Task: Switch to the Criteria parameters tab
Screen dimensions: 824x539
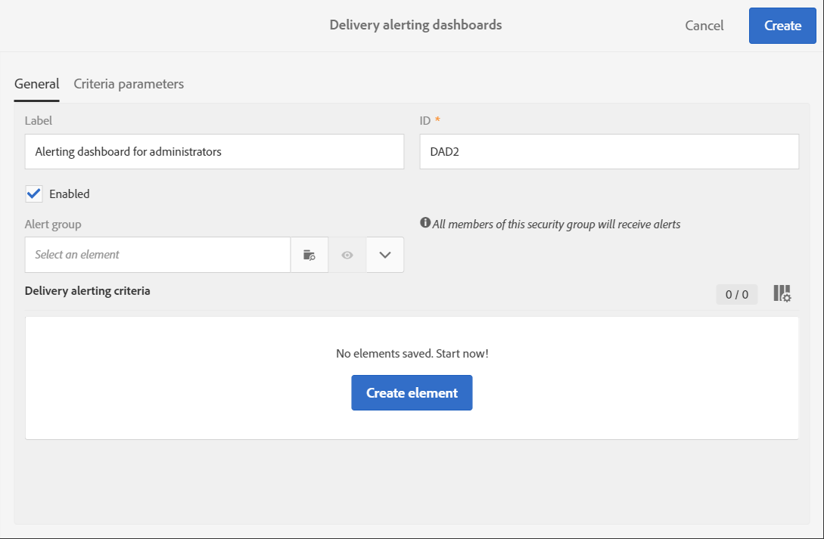Action: coord(129,84)
